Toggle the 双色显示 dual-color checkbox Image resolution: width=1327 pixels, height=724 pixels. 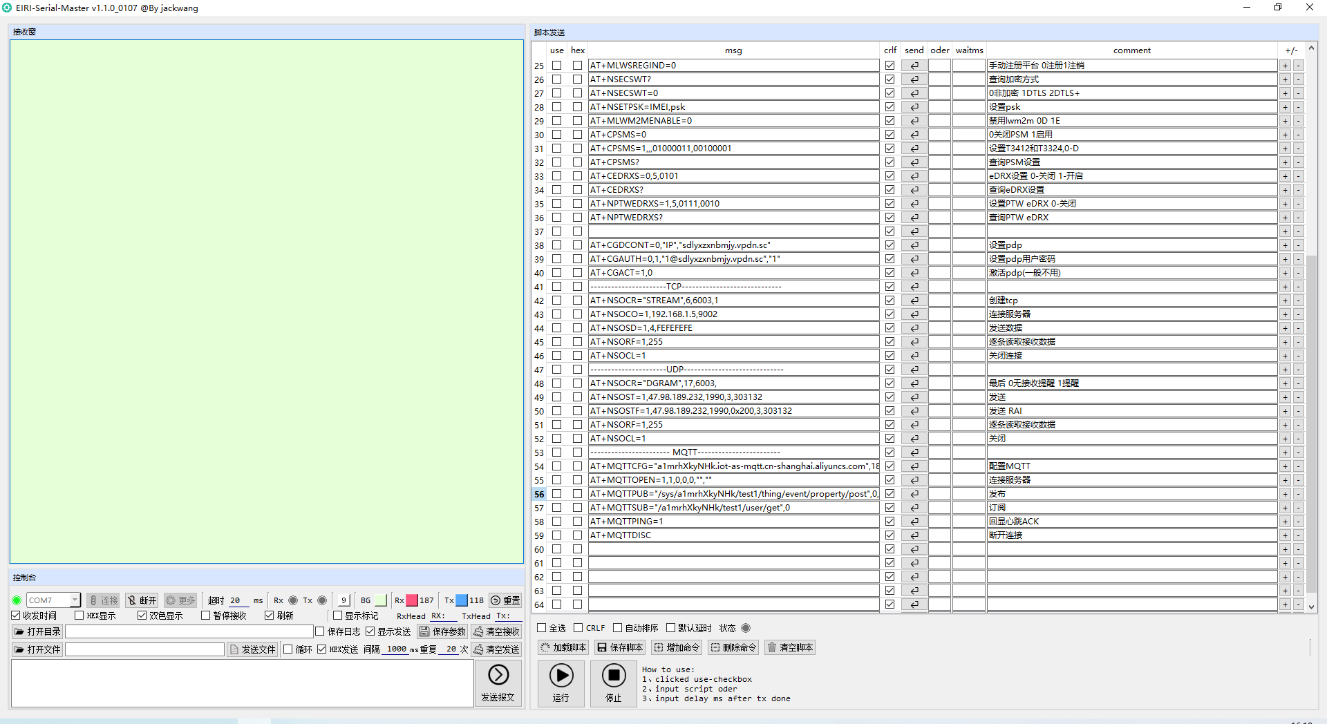coord(142,616)
